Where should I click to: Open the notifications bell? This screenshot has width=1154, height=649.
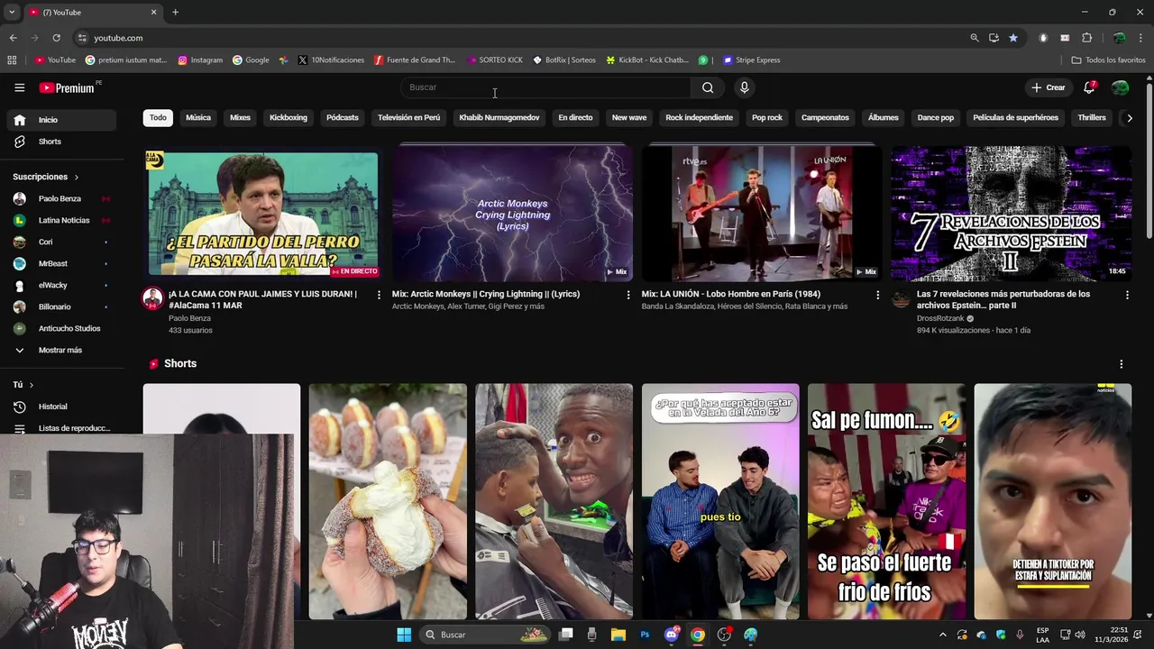point(1089,87)
